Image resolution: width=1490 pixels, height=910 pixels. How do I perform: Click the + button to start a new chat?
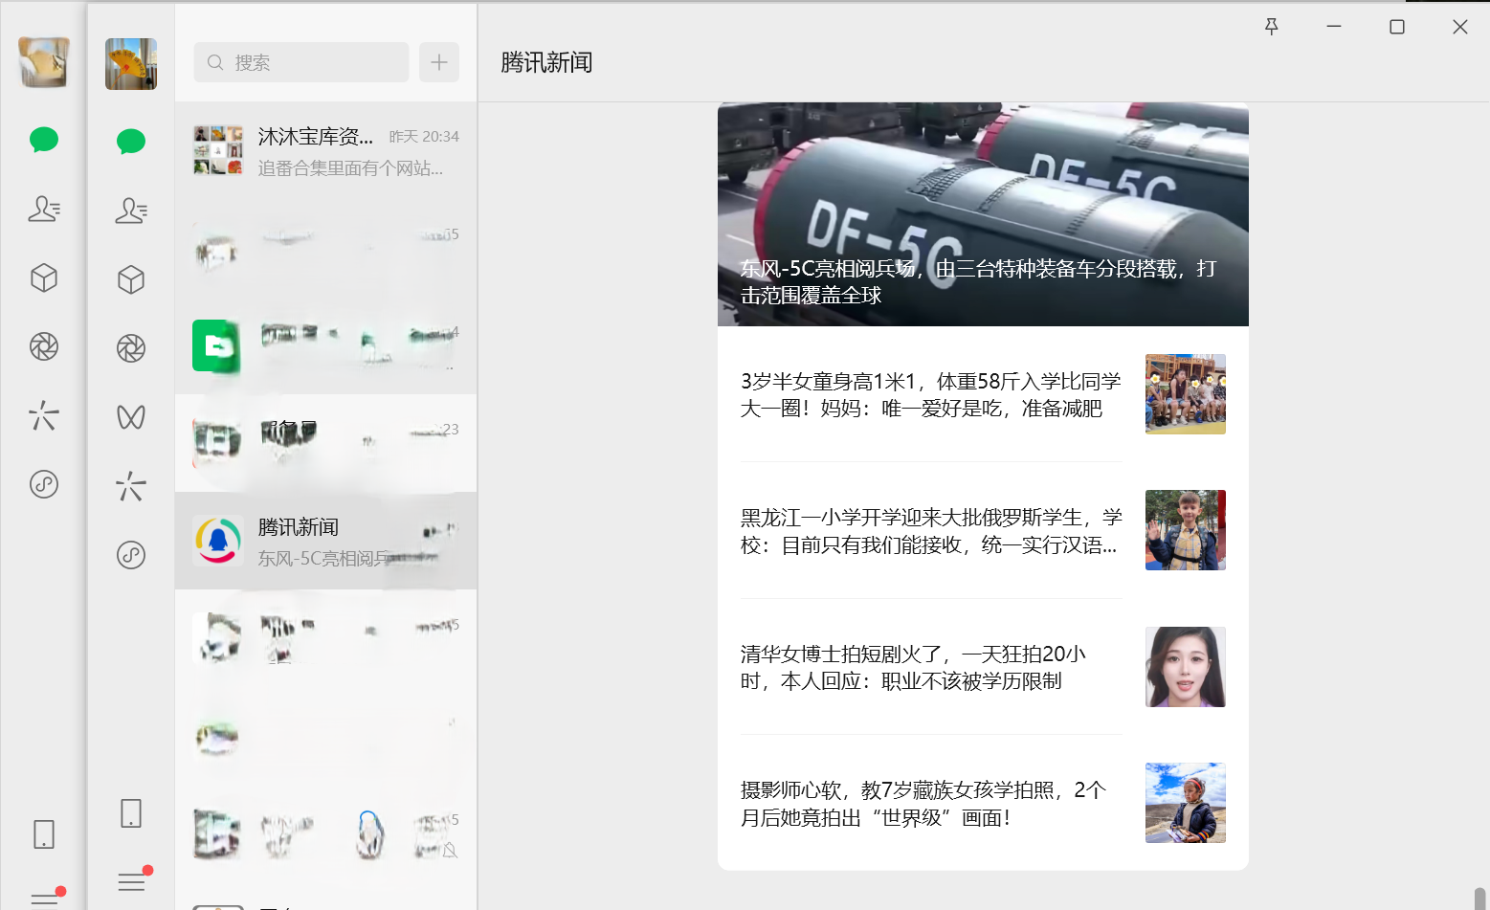(439, 61)
